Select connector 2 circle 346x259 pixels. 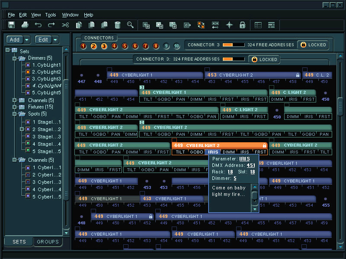(93, 46)
